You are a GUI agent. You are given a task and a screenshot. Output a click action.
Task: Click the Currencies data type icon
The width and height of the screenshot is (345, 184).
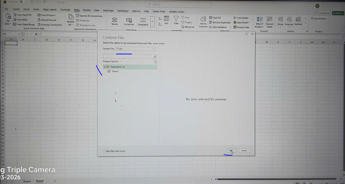pos(129,21)
